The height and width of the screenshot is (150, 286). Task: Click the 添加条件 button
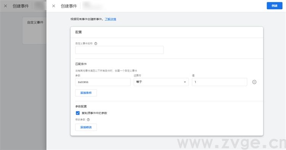[x=86, y=93]
